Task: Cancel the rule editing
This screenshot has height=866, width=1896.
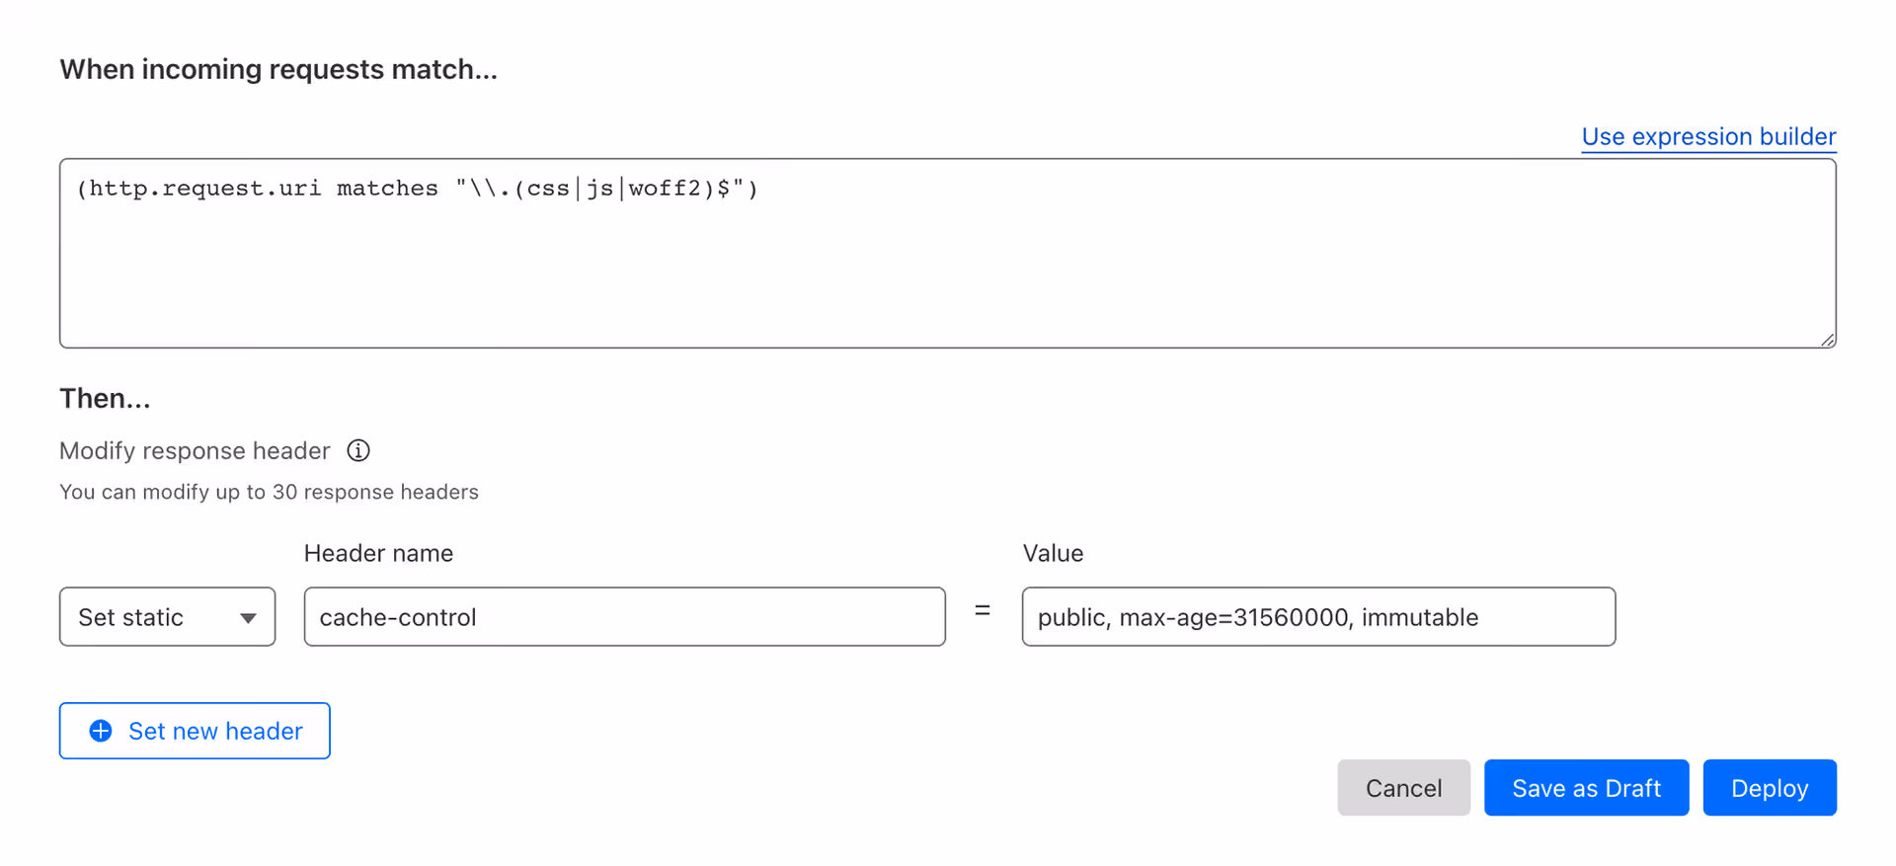Action: [x=1404, y=788]
